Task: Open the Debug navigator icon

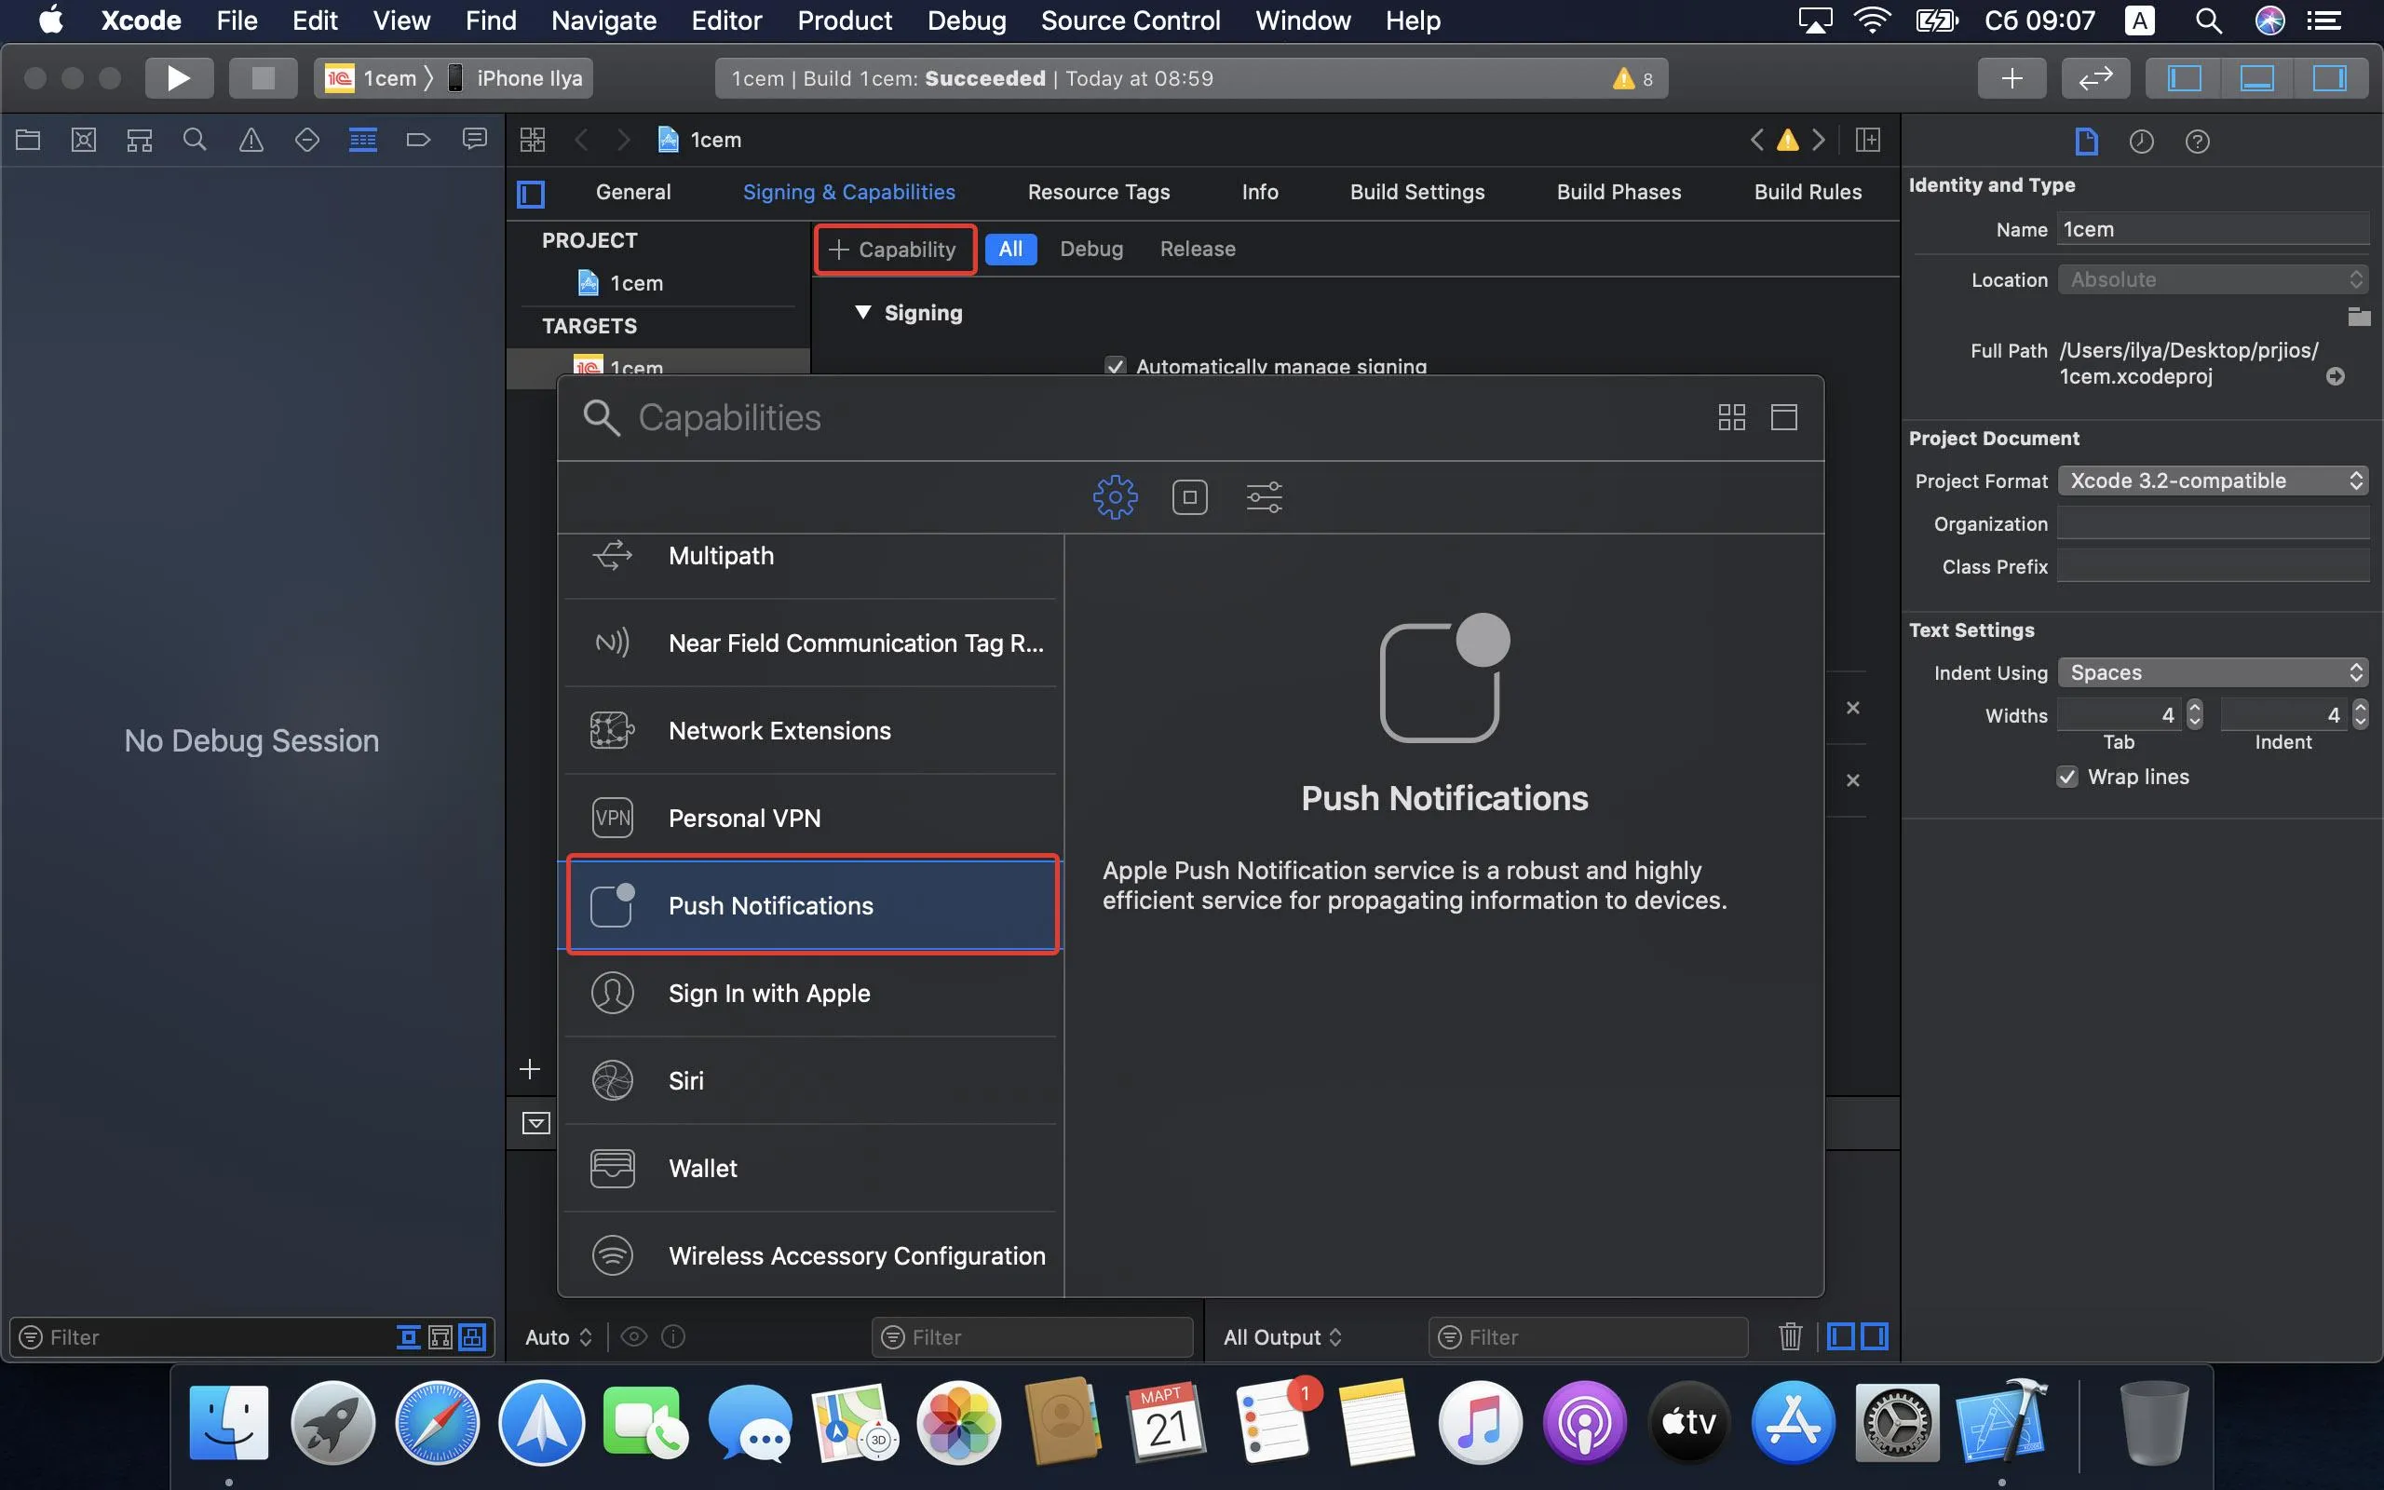Action: click(362, 140)
